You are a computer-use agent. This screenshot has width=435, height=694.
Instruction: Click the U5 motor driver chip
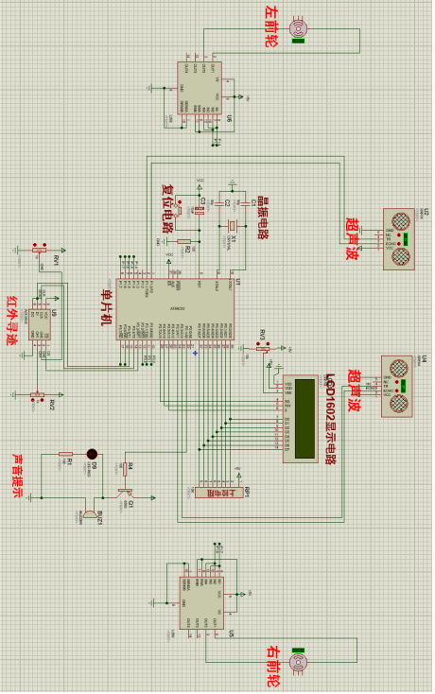click(x=201, y=603)
